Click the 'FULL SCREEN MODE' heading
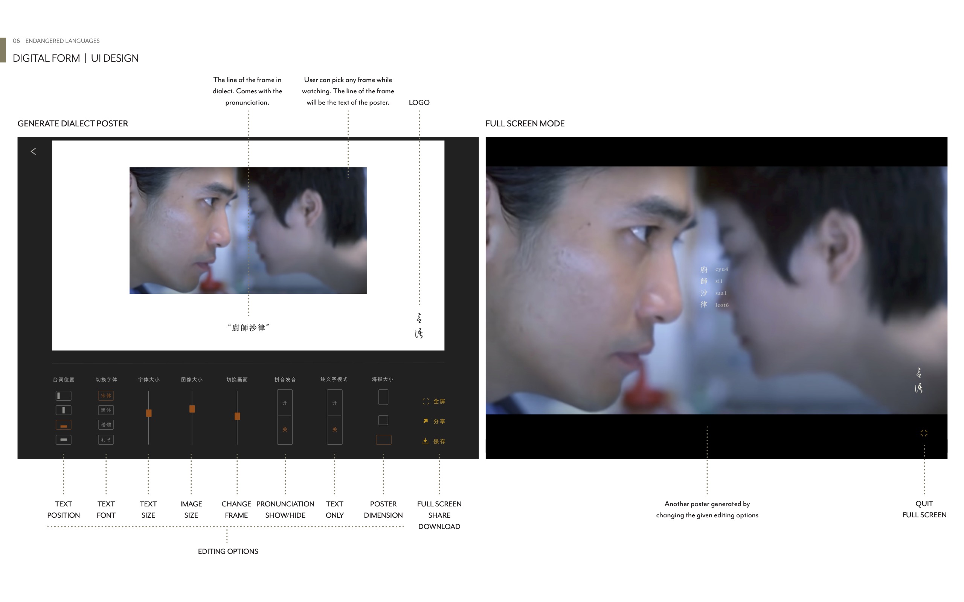Image resolution: width=964 pixels, height=602 pixels. pyautogui.click(x=525, y=123)
